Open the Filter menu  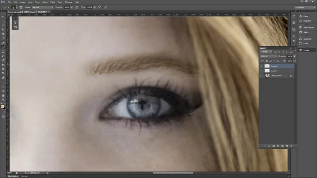click(53, 2)
